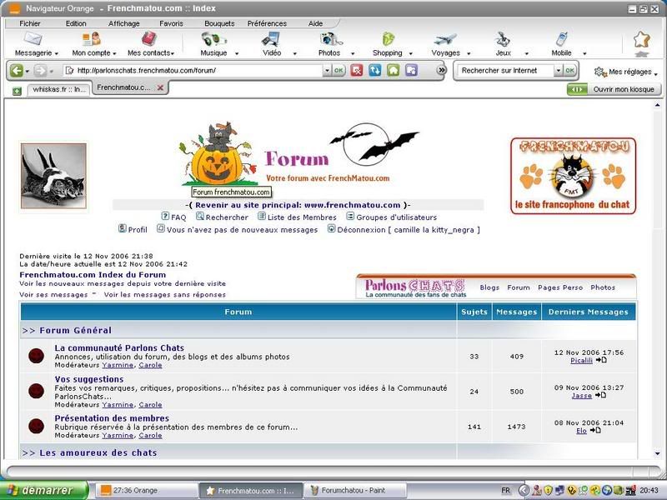The height and width of the screenshot is (500, 667).
Task: Click the OK button next to search box
Action: [570, 70]
